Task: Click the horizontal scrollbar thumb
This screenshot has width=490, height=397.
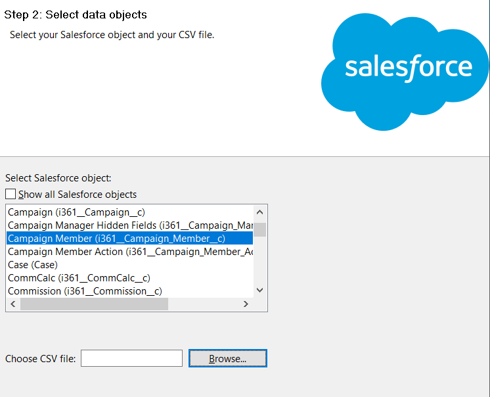Action: tap(95, 304)
